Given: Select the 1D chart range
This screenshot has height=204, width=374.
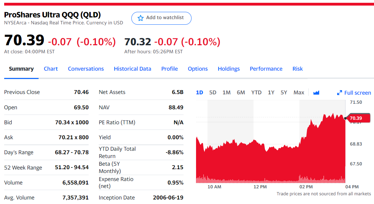Looking at the screenshot, I should coord(200,93).
